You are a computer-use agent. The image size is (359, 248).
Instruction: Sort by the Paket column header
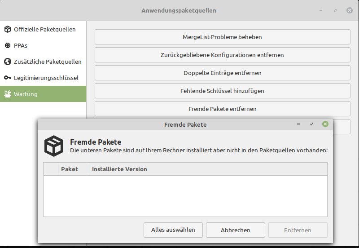[70, 169]
